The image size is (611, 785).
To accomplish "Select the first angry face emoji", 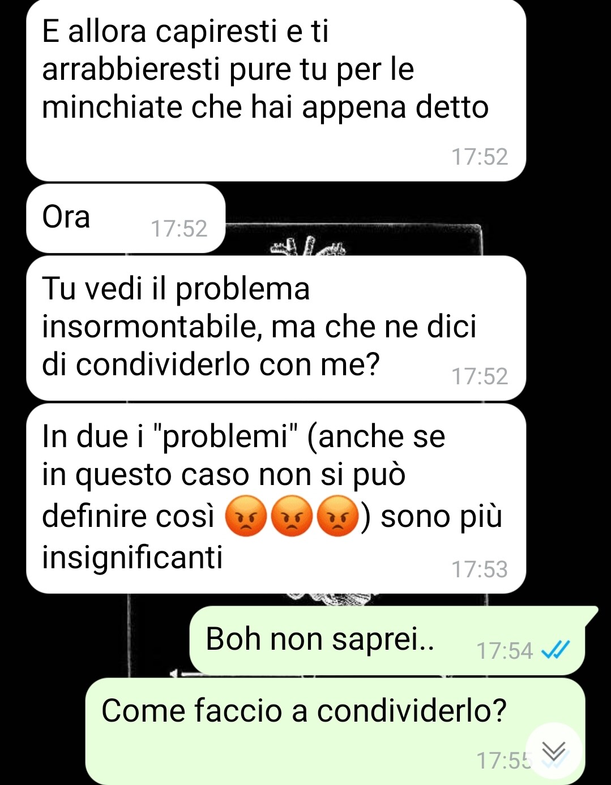I will click(246, 516).
